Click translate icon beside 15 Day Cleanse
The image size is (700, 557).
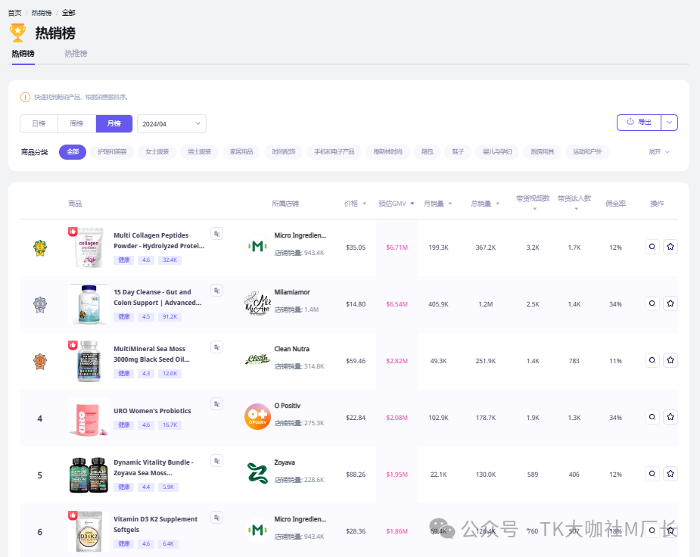pyautogui.click(x=216, y=290)
